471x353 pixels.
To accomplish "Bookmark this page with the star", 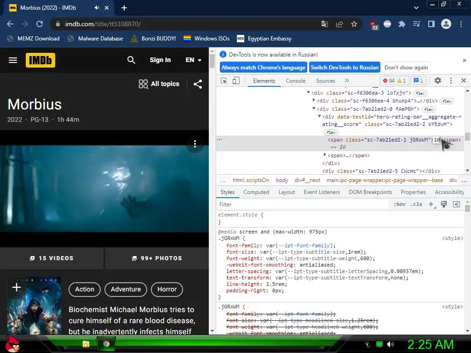I will click(354, 24).
